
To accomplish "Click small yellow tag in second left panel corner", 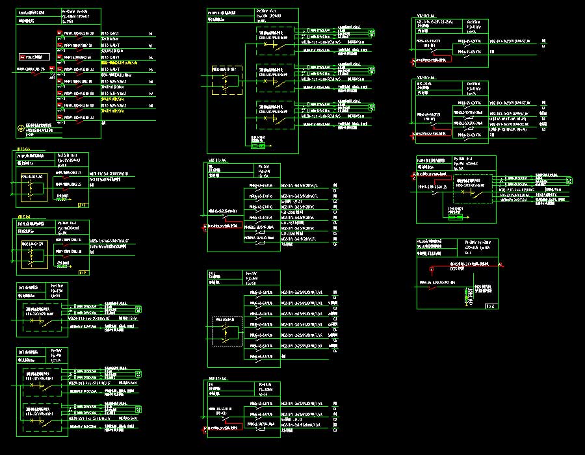I will (83, 205).
